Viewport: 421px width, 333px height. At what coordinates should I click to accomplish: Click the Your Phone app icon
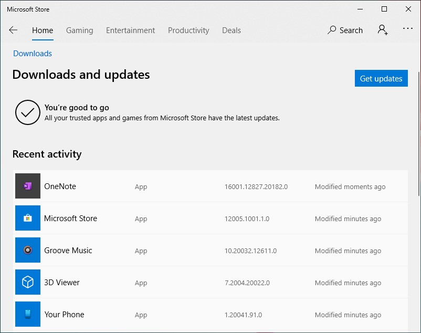(x=28, y=315)
